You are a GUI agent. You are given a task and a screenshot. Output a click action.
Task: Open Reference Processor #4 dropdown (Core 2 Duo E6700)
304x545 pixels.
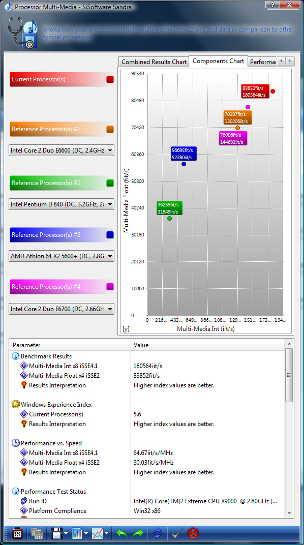[x=62, y=309]
